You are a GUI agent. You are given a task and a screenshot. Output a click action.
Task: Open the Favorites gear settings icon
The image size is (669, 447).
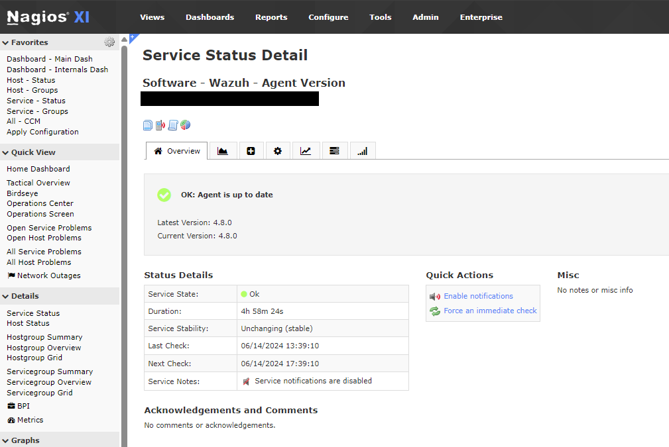point(109,42)
